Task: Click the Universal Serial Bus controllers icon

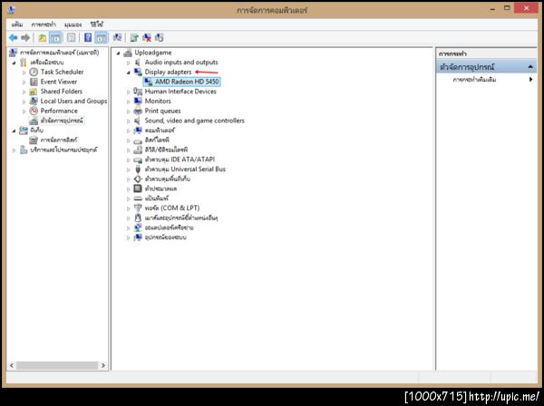Action: pyautogui.click(x=138, y=169)
